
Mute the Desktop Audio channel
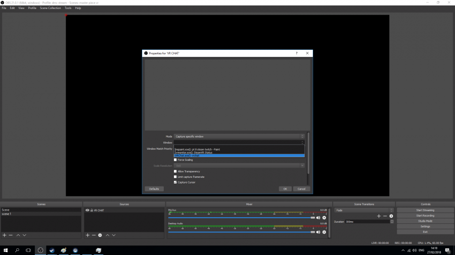tap(318, 232)
